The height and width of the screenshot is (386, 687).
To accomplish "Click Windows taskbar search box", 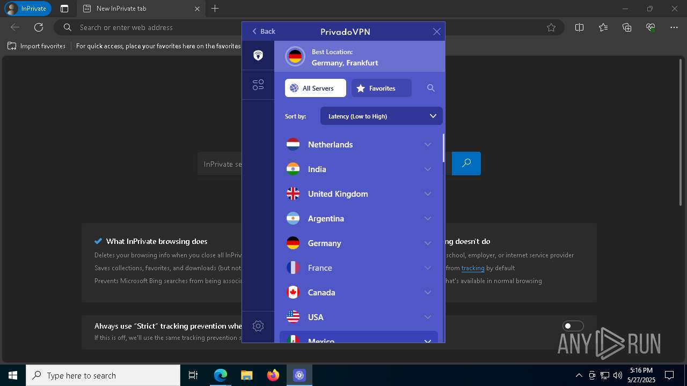I will click(103, 375).
